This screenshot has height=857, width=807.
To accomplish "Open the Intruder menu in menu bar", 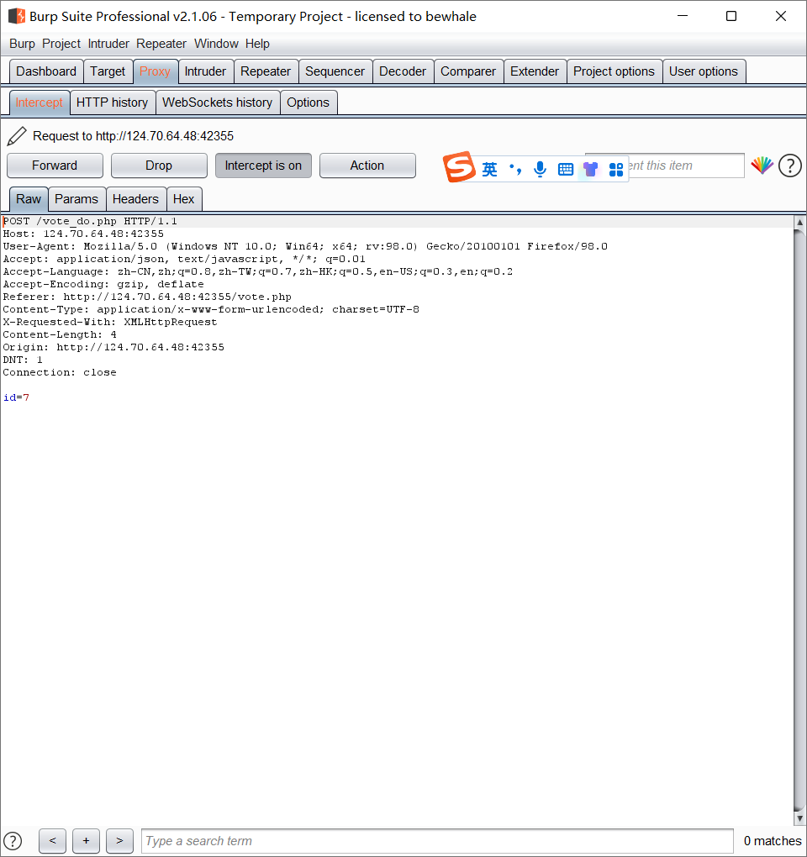I will (x=108, y=44).
